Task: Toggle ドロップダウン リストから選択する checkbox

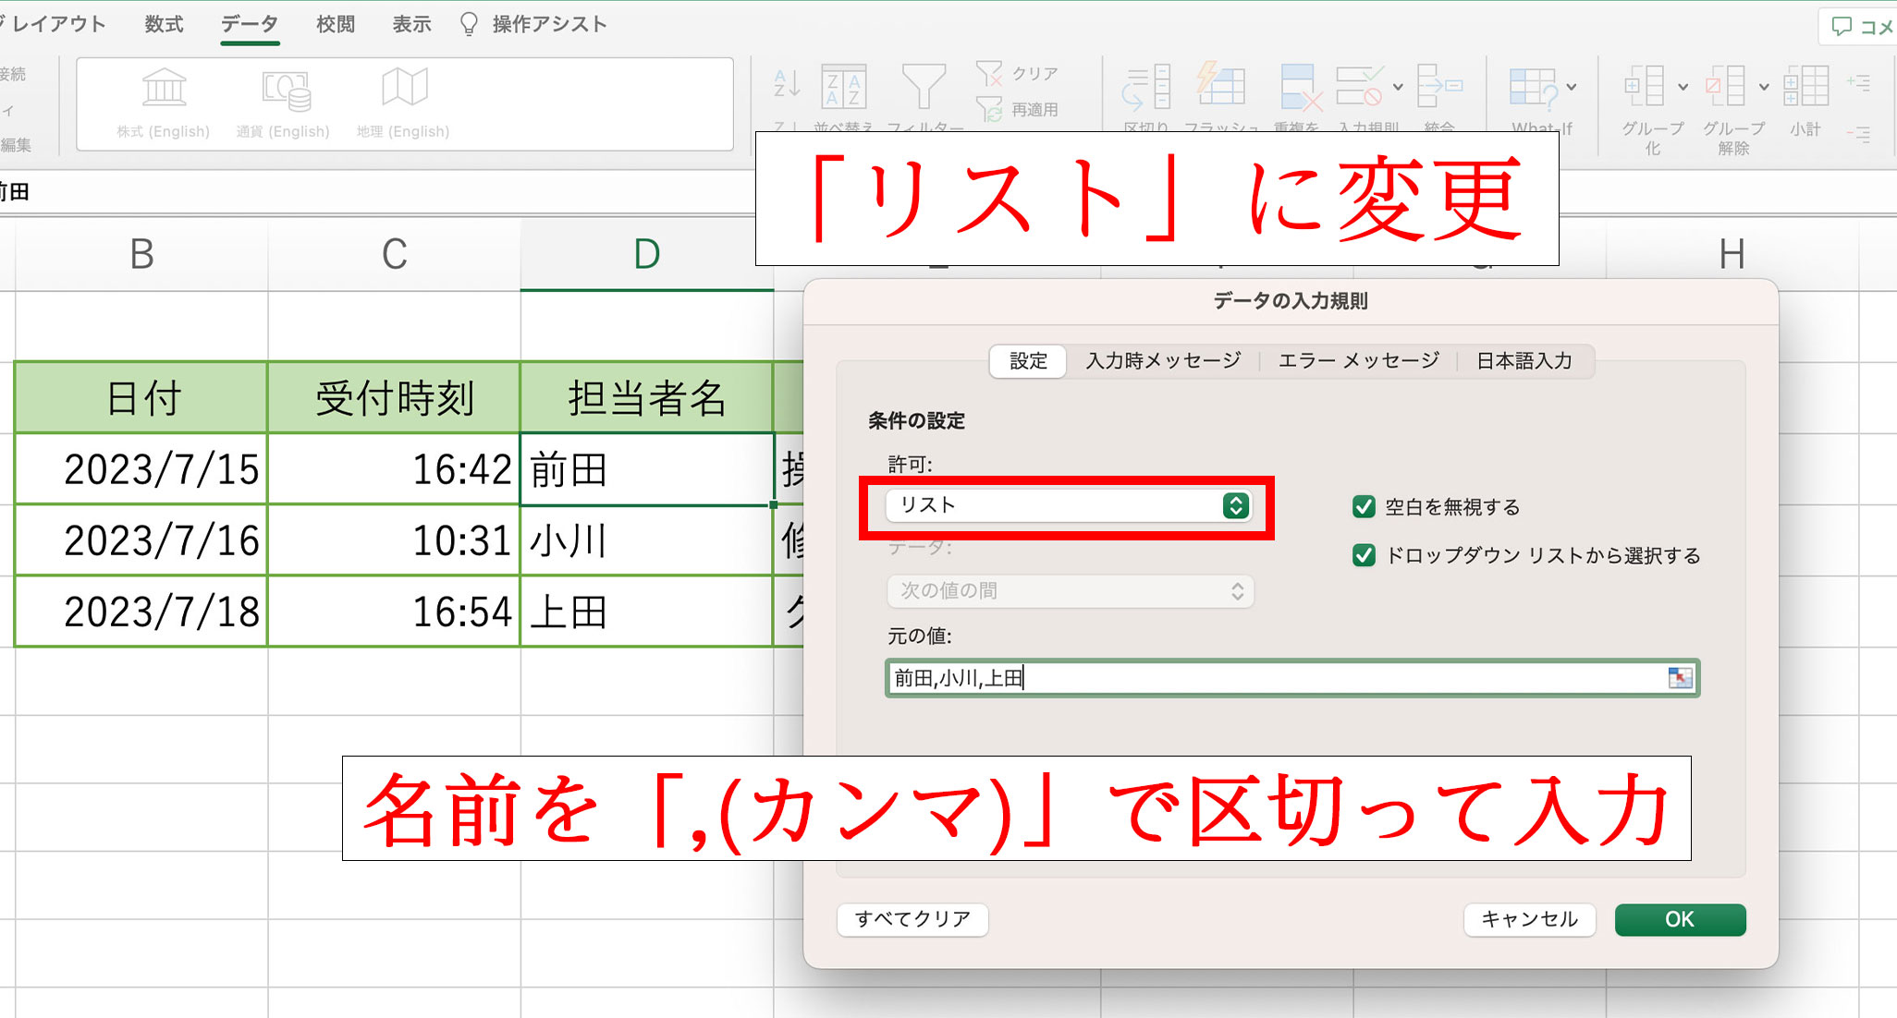Action: (x=1364, y=555)
